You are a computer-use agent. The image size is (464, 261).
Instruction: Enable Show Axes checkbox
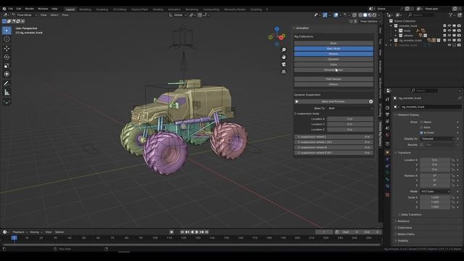(422, 128)
